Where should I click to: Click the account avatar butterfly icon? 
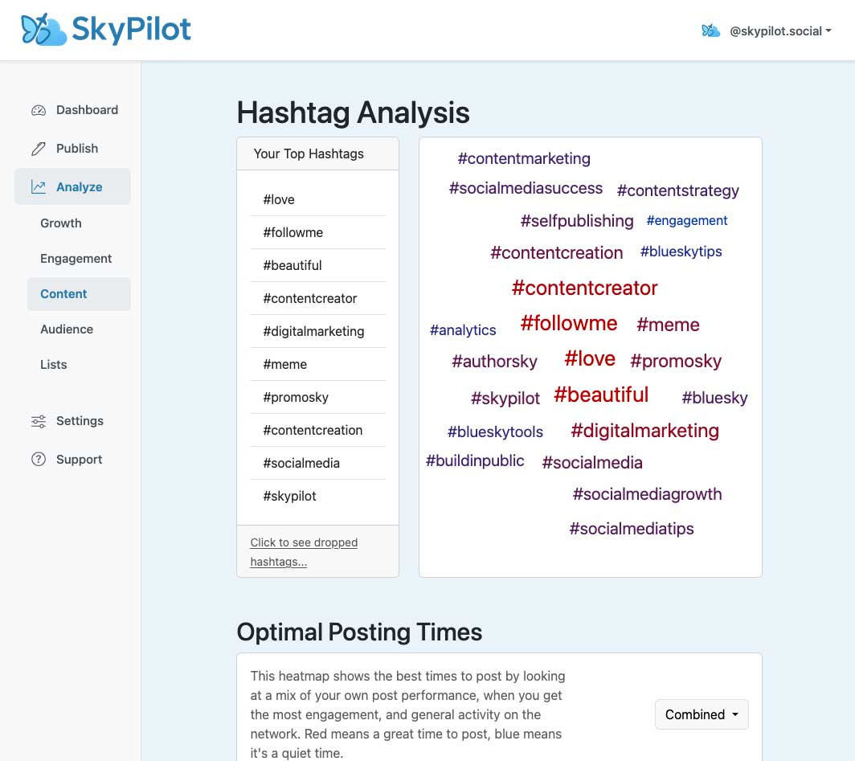click(710, 31)
